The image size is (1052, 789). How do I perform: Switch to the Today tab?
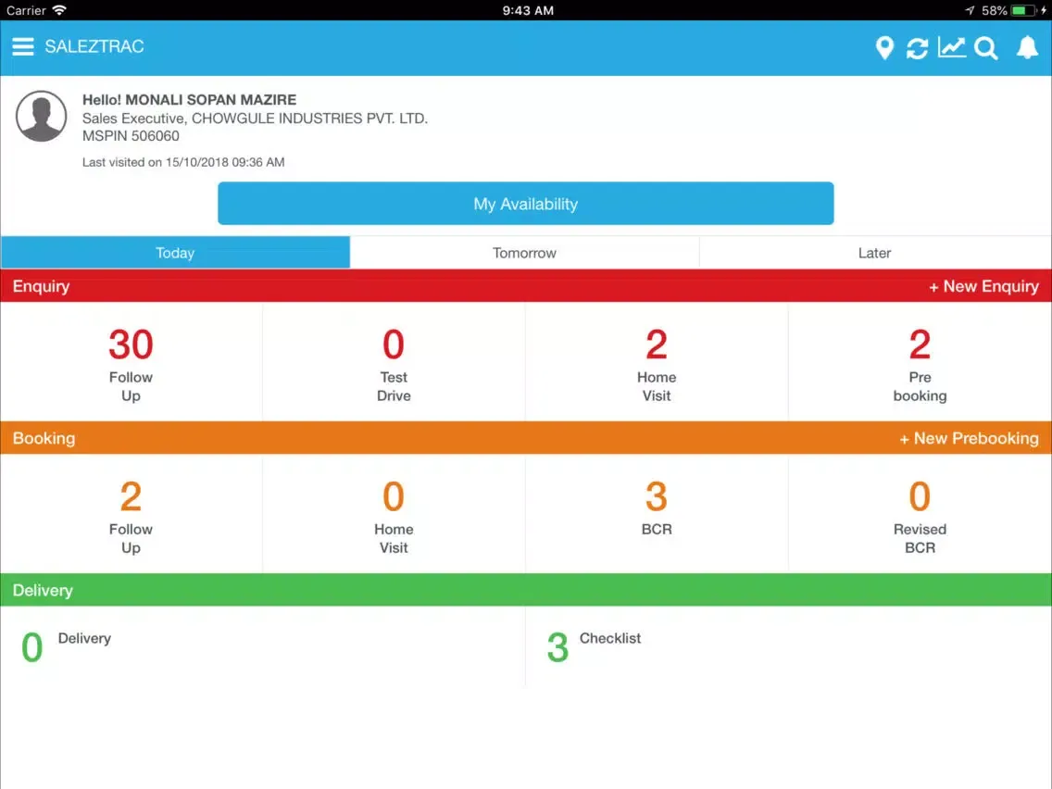175,252
